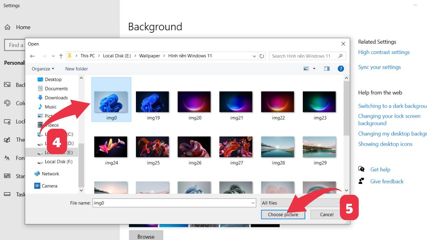
Task: Select the img22 wallpaper thumbnail
Action: pos(278,102)
